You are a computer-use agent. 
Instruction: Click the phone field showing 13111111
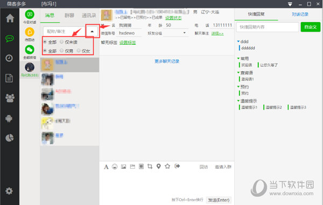[222, 25]
